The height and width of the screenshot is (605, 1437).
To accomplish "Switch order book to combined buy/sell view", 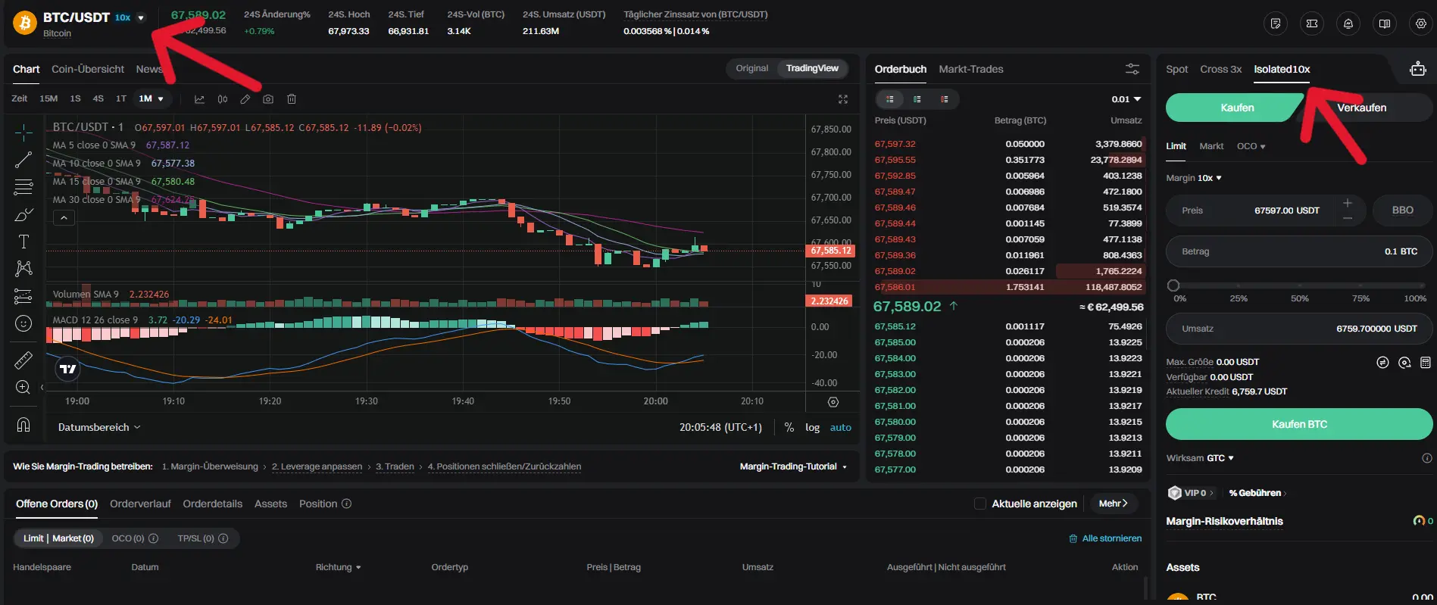I will point(890,99).
